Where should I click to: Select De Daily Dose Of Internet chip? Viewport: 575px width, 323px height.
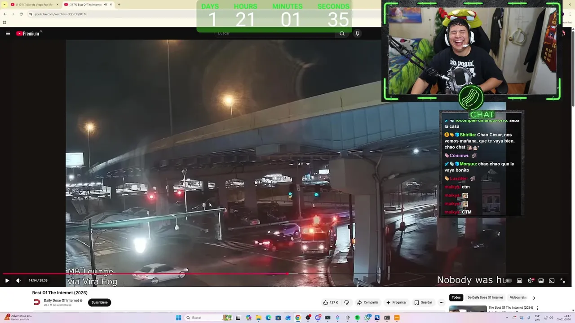[x=485, y=297]
